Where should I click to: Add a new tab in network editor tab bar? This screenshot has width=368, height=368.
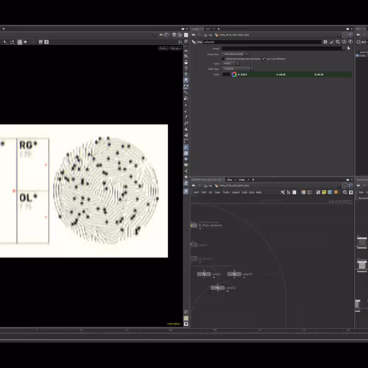253,180
